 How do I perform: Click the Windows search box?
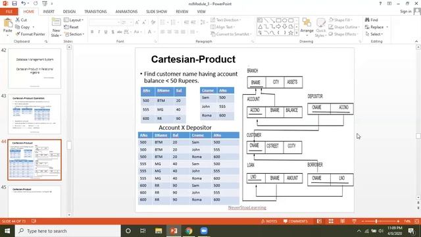pos(68,231)
